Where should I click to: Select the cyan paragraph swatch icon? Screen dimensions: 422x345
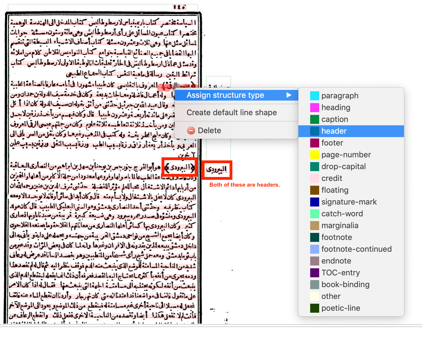pyautogui.click(x=314, y=96)
